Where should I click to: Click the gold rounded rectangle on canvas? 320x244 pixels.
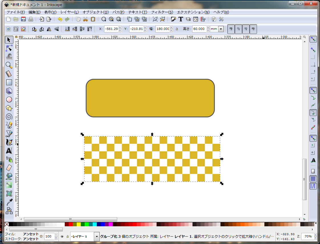150,98
